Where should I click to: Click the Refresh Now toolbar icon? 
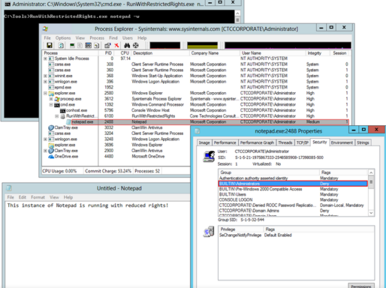coord(61,45)
